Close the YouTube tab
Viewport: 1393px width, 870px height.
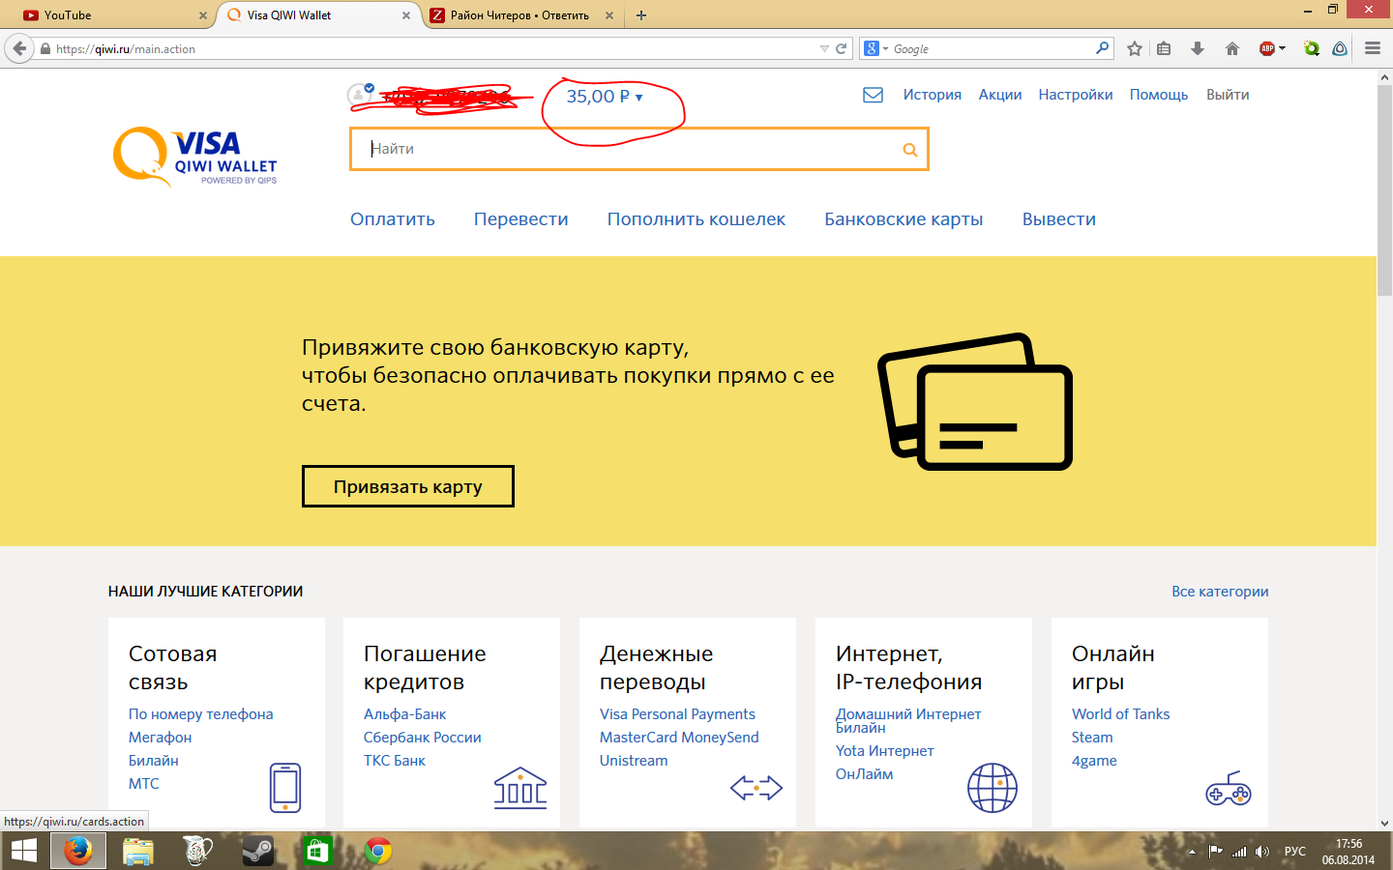tap(202, 15)
